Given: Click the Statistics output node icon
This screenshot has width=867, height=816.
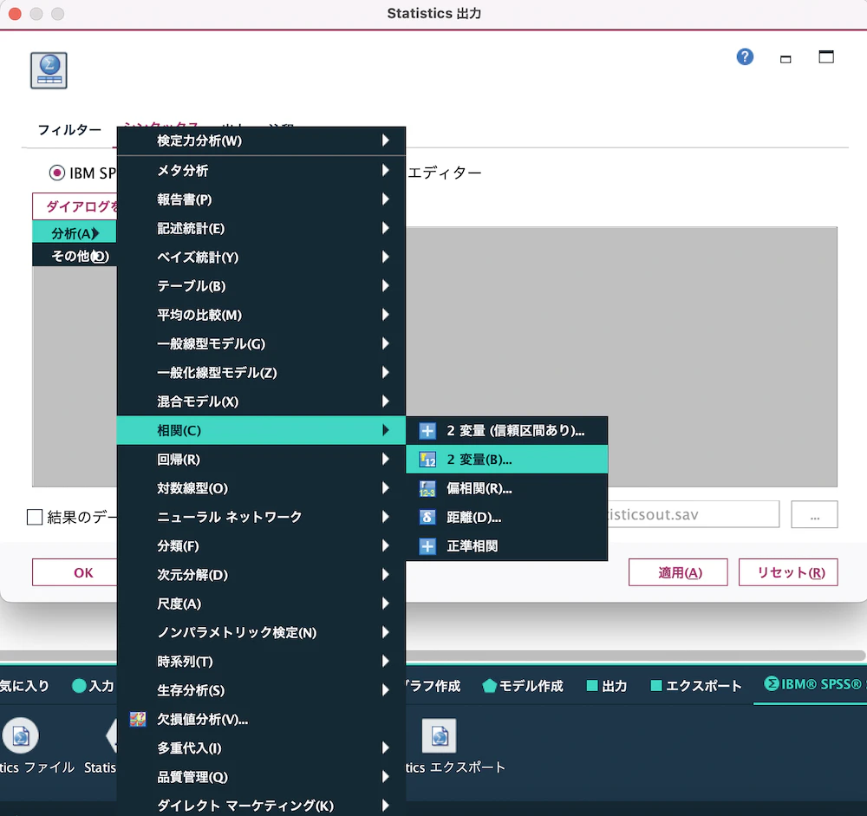Looking at the screenshot, I should click(49, 70).
